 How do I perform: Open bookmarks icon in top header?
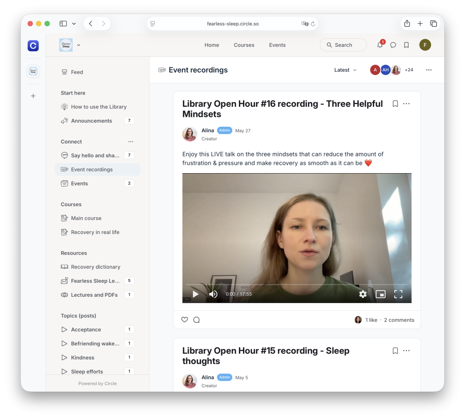click(406, 45)
